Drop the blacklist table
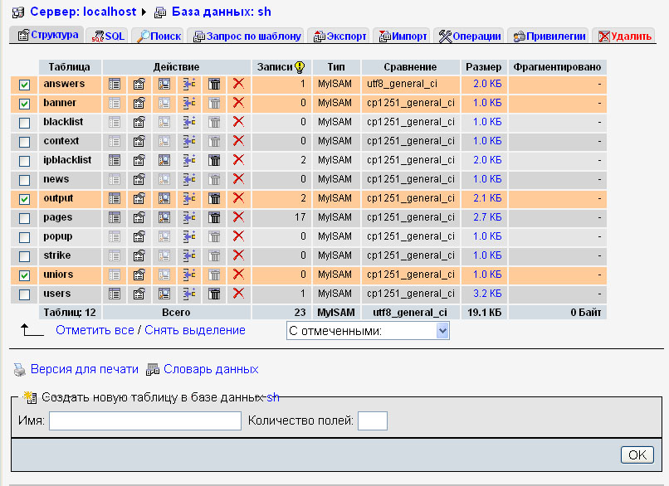Screen dimensions: 669x486 coord(239,121)
